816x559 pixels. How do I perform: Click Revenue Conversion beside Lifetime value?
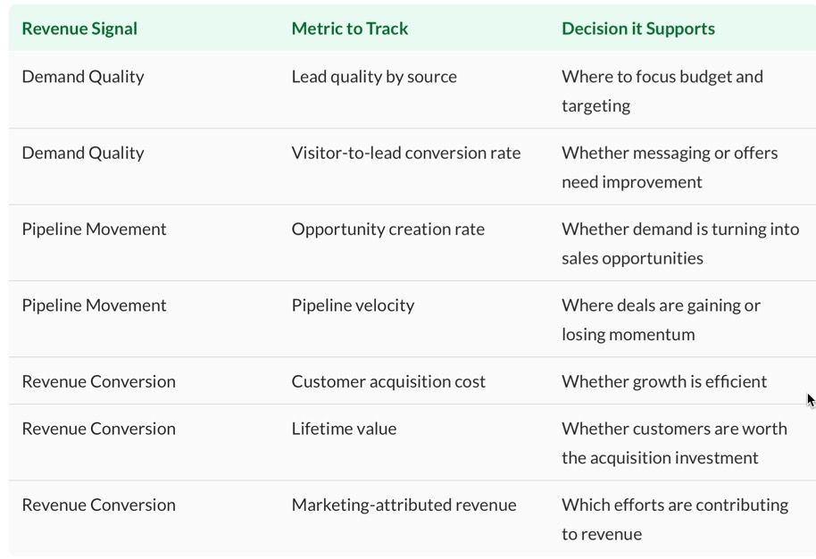[x=99, y=429]
